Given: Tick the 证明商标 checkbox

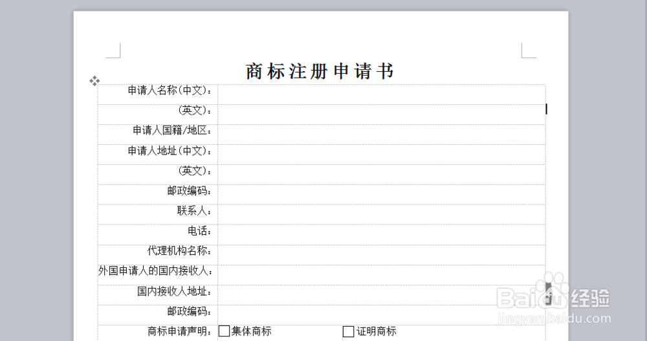Looking at the screenshot, I should [349, 331].
